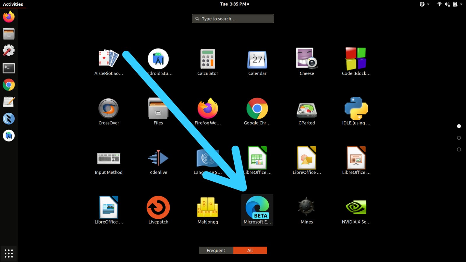Open LibreOffice Calc spreadsheet app
Viewport: 466px width, 262px height.
(x=257, y=161)
